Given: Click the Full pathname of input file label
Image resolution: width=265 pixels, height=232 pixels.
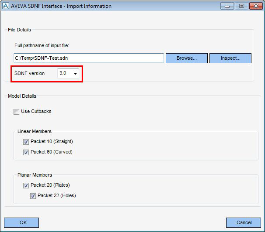Looking at the screenshot, I should (42, 45).
